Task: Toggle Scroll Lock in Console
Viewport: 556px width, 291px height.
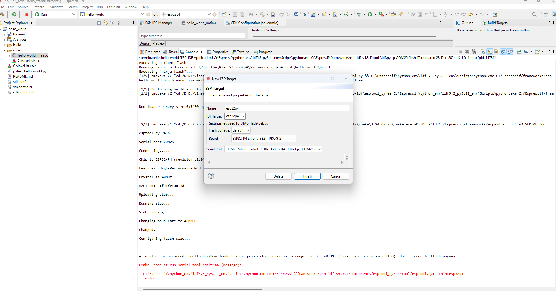Action: coord(490,52)
